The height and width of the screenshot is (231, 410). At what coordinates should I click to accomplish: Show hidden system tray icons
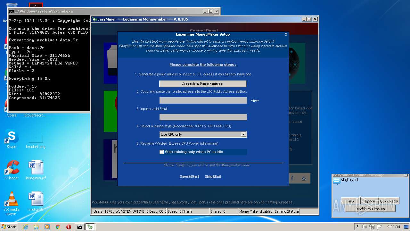tap(357, 227)
